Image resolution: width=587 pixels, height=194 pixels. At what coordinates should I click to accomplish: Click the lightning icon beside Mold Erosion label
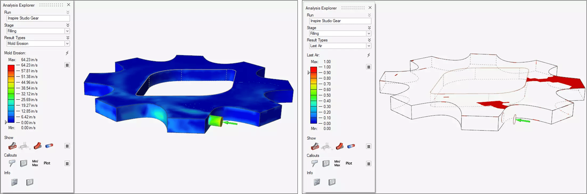tap(67, 53)
